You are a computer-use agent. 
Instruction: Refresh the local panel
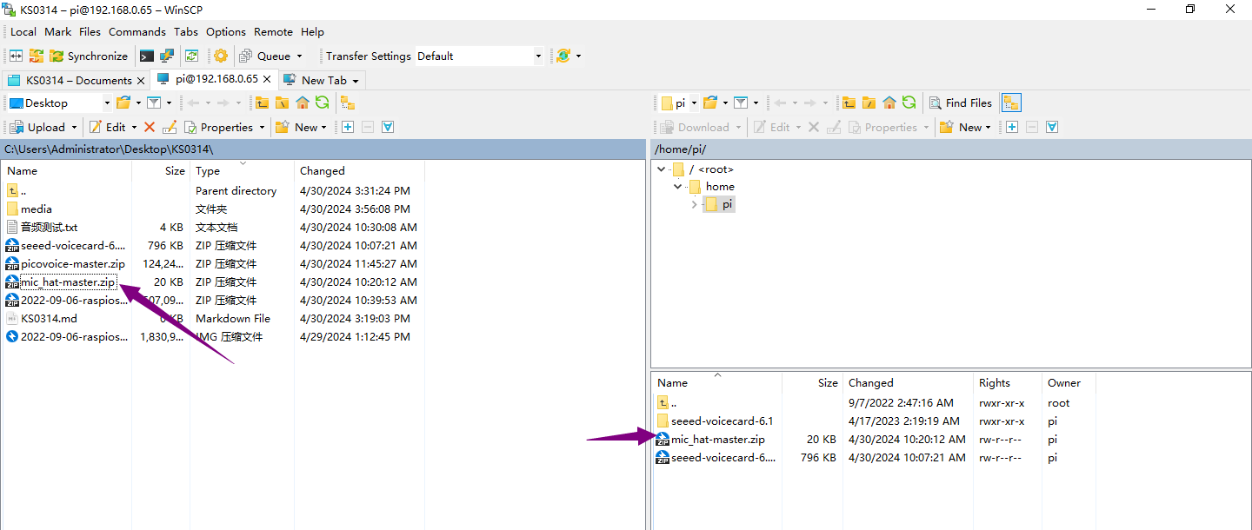click(x=323, y=103)
